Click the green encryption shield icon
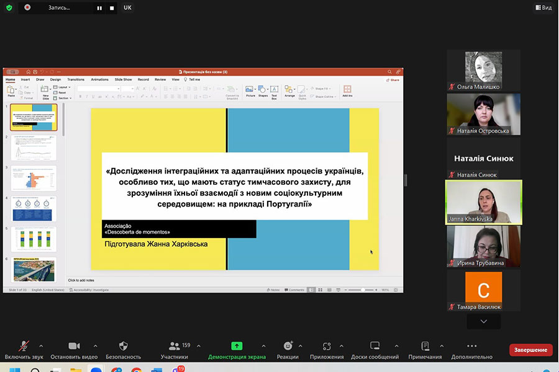Screen dimensions: 559x372 coord(9,7)
